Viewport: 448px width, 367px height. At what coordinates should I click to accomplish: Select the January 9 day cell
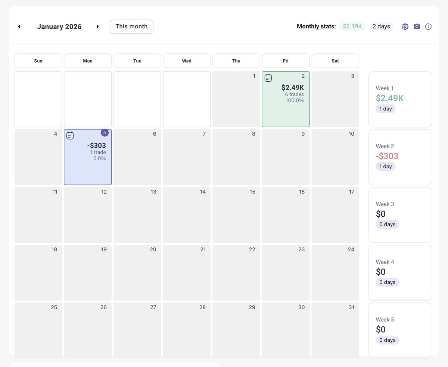[286, 157]
